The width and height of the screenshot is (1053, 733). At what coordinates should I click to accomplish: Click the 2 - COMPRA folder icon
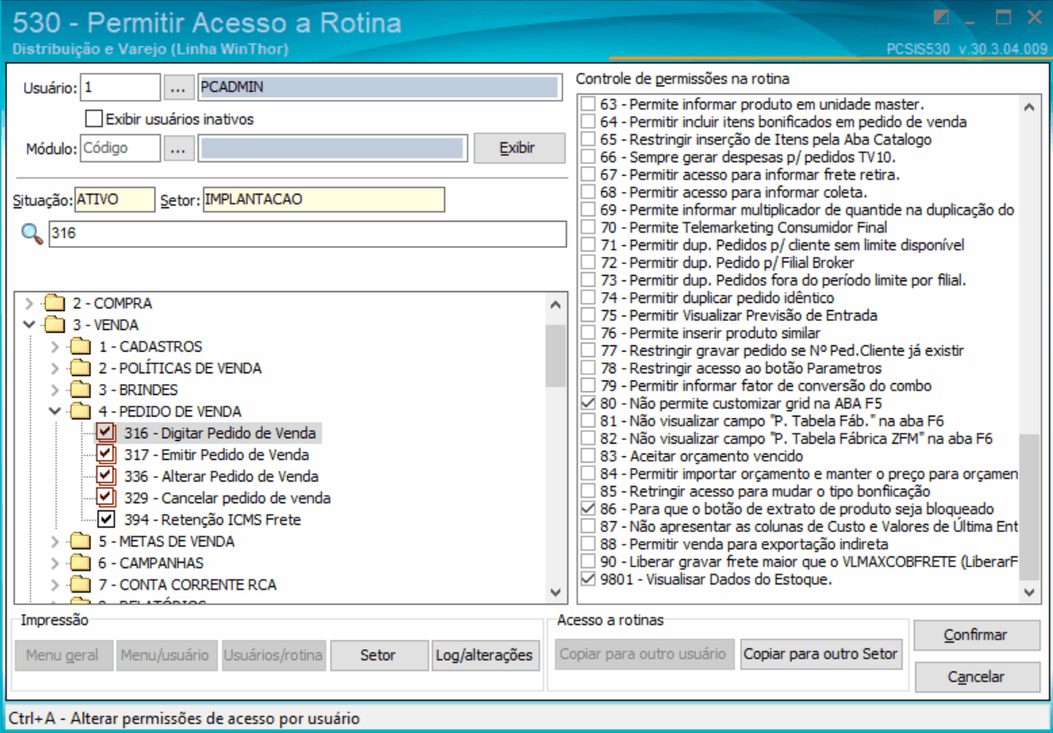pyautogui.click(x=54, y=304)
